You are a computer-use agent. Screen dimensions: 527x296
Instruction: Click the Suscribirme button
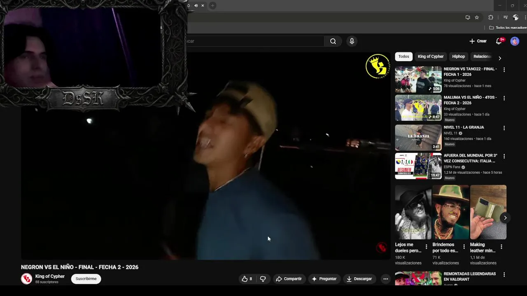86,279
